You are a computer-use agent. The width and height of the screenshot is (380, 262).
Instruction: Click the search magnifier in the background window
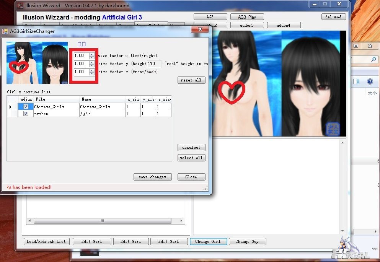[373, 59]
